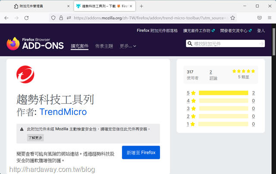Click the count 2 beside 5-star bar
Viewport: 276px width, 174px height.
coord(253,93)
